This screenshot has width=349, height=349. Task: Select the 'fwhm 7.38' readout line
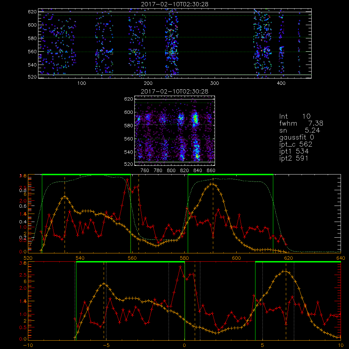tap(301, 123)
